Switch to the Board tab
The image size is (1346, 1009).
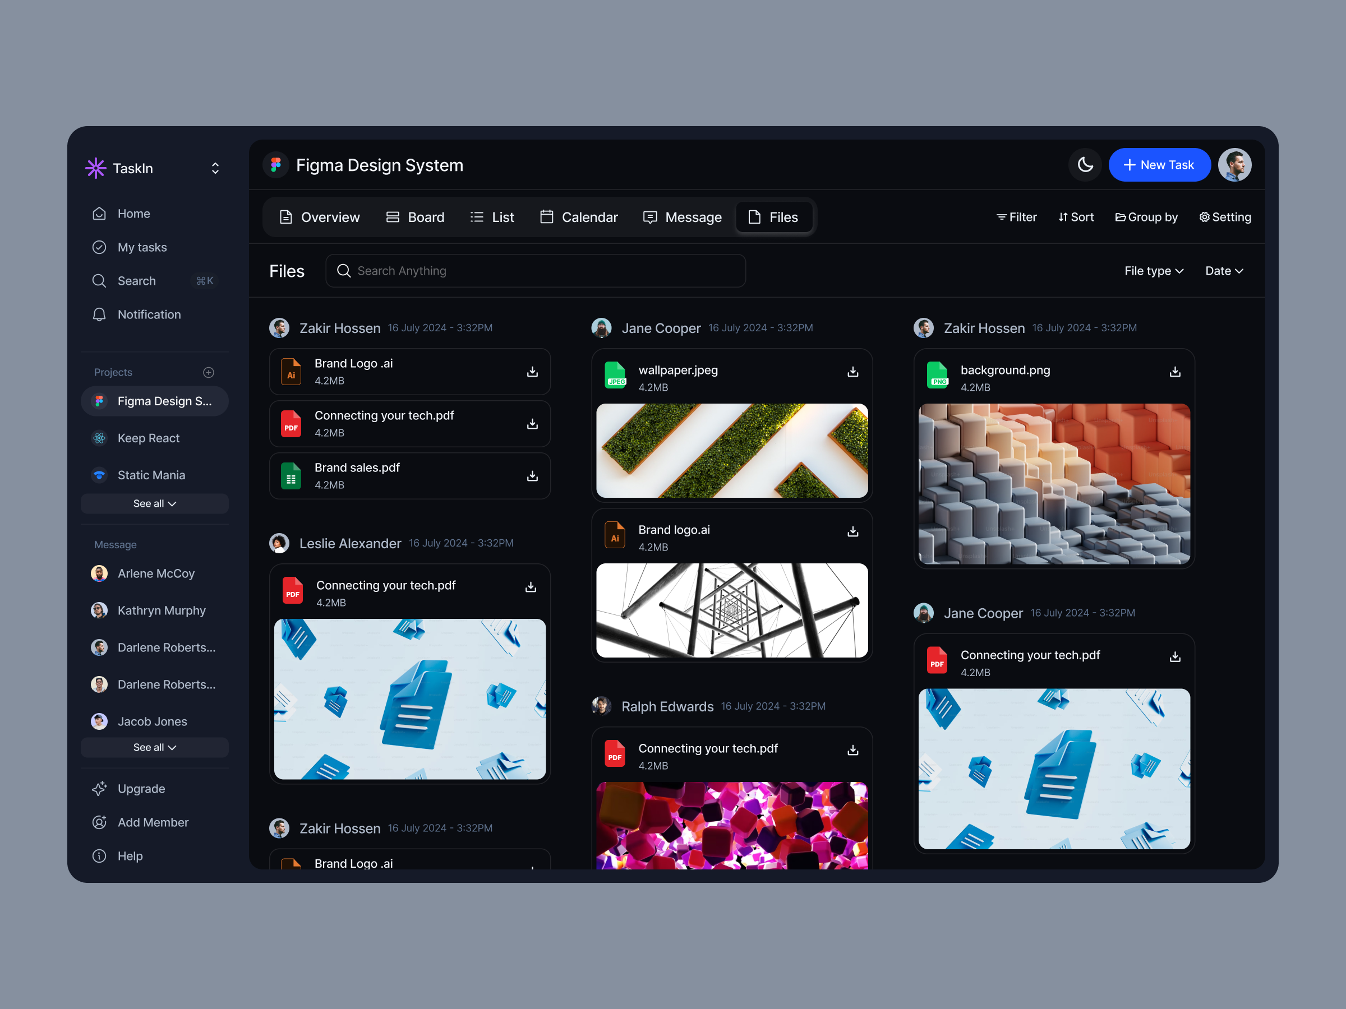(416, 216)
